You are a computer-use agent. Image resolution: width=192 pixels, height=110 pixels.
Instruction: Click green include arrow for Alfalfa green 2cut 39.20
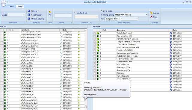[x=79, y=46]
